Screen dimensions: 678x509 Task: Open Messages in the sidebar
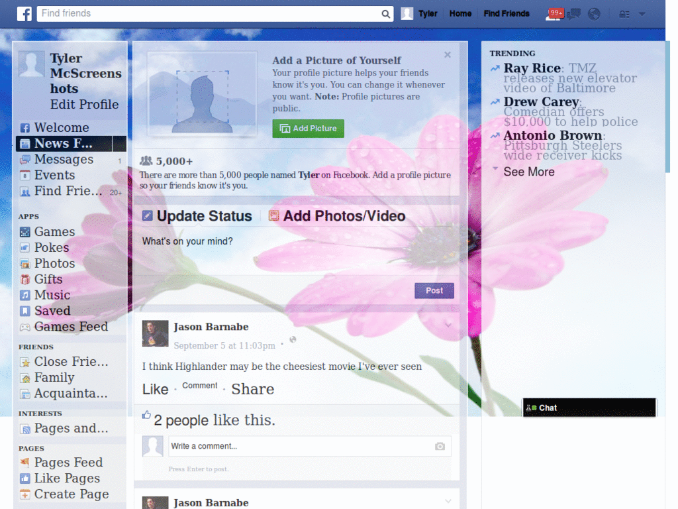(64, 159)
